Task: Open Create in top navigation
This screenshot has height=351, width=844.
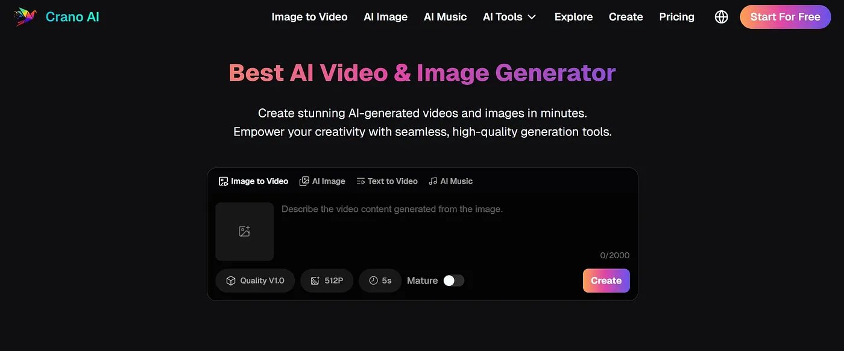Action: click(x=626, y=17)
